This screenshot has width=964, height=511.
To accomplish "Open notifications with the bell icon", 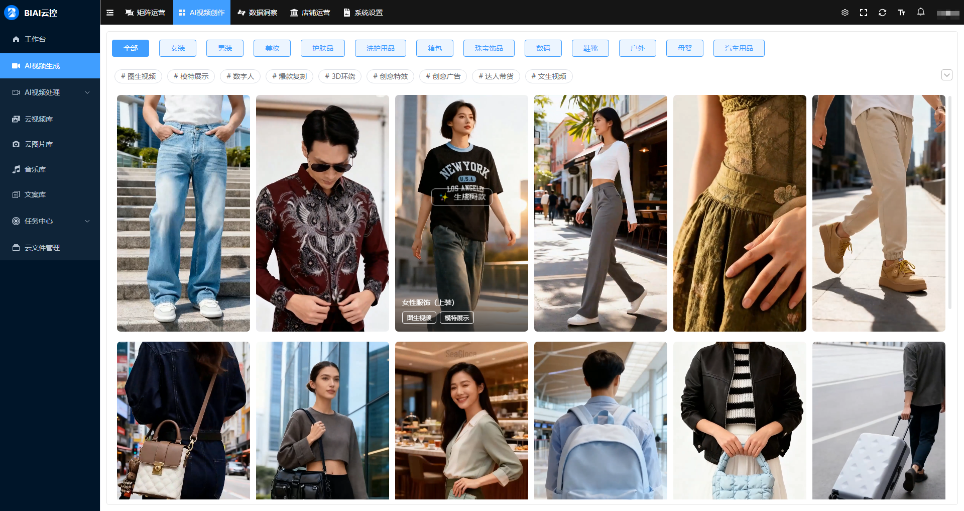I will tap(921, 12).
